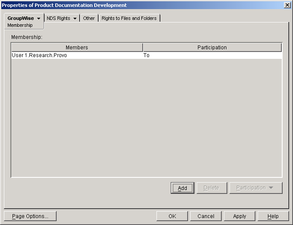The height and width of the screenshot is (225, 293).
Task: Switch to the Other tab
Action: pyautogui.click(x=89, y=18)
